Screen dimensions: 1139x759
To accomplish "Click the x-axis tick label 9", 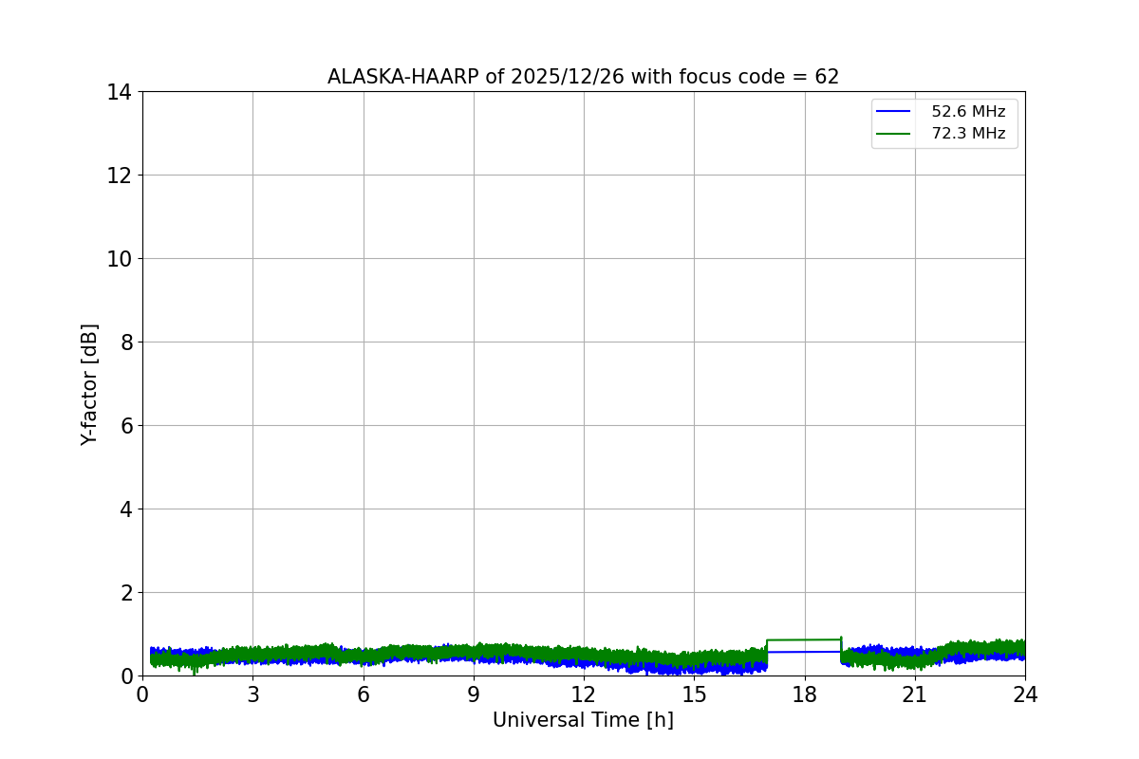I will (x=474, y=694).
